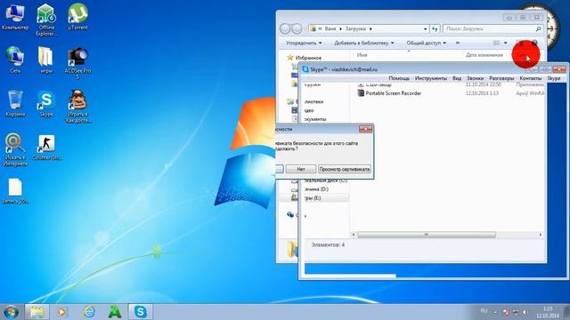
Task: Show hidden tray icons with the arrow
Action: [495, 312]
